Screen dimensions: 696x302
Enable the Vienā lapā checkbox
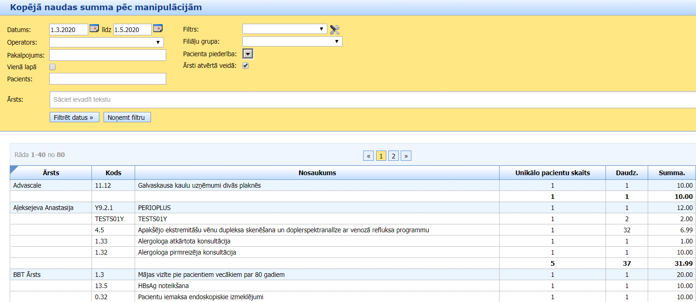(x=52, y=67)
